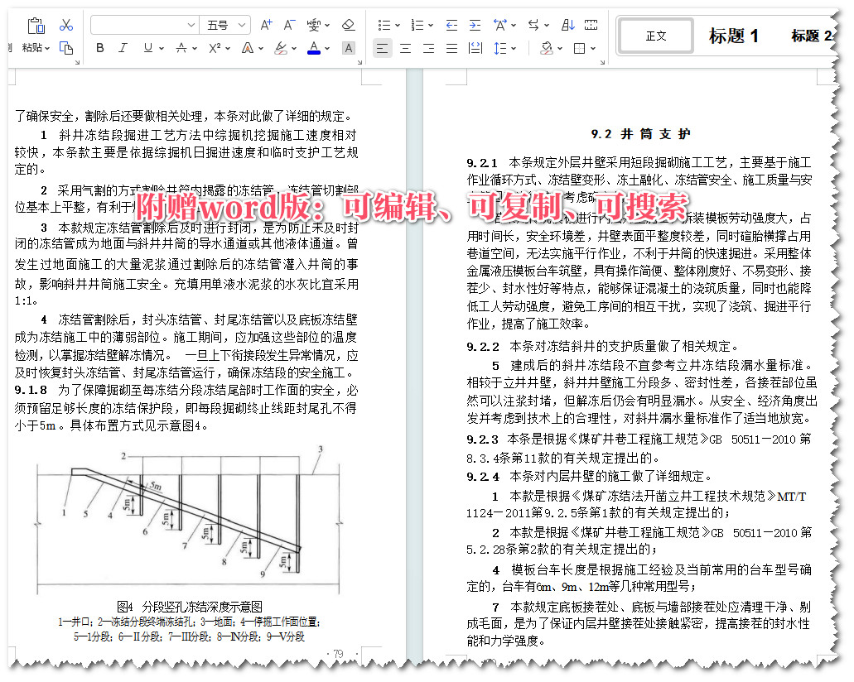Toggle center paragraph alignment

405,48
